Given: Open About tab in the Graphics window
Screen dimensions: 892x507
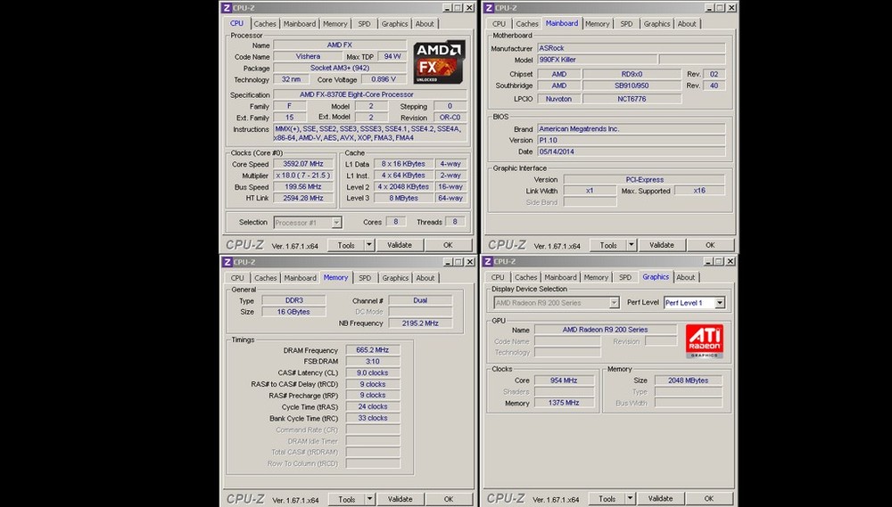Looking at the screenshot, I should click(685, 277).
